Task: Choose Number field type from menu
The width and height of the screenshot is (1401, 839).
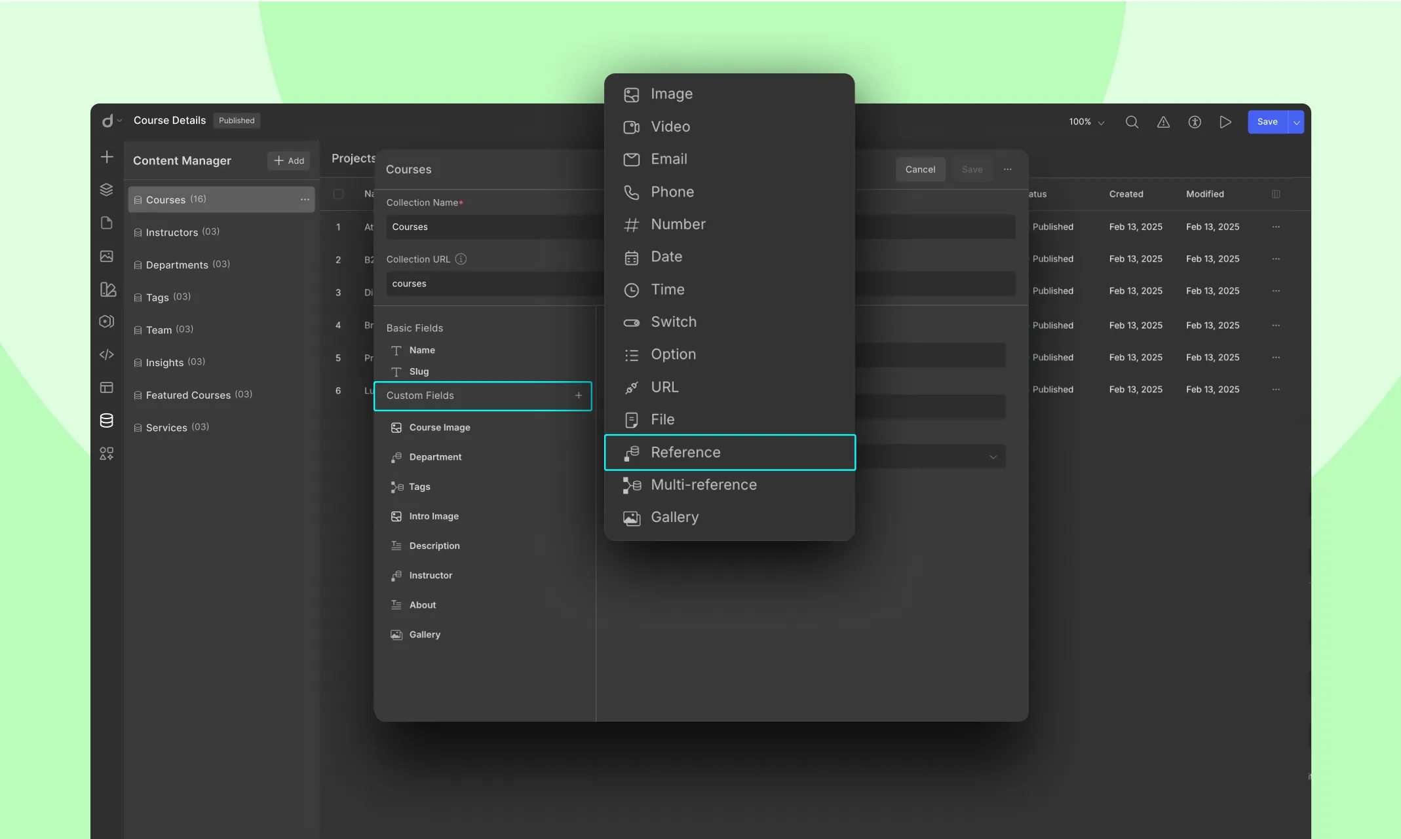Action: 729,224
